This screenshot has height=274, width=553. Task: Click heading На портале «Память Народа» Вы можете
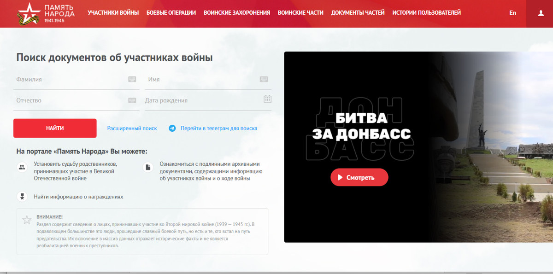tap(82, 151)
